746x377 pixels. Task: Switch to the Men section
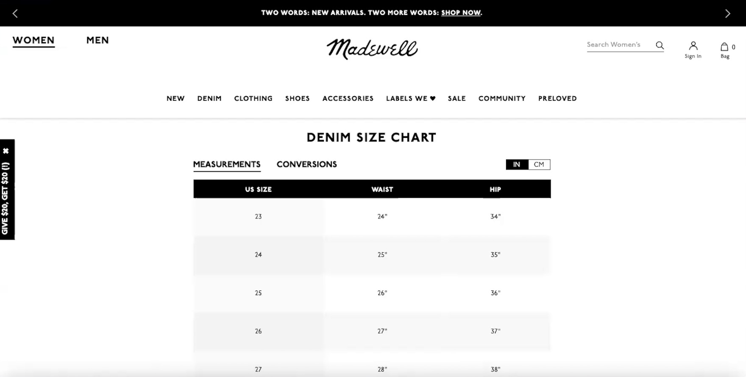[x=97, y=40]
